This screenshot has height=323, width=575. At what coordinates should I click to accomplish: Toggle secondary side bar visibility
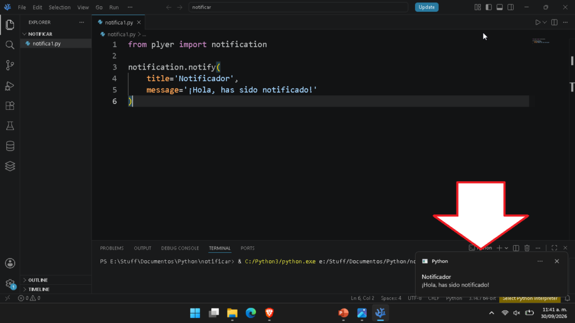[510, 7]
